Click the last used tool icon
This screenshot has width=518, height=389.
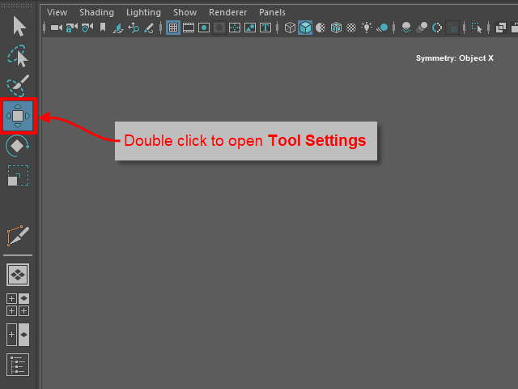(18, 236)
